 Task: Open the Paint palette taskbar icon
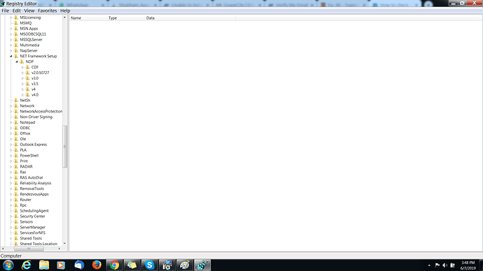[185, 265]
